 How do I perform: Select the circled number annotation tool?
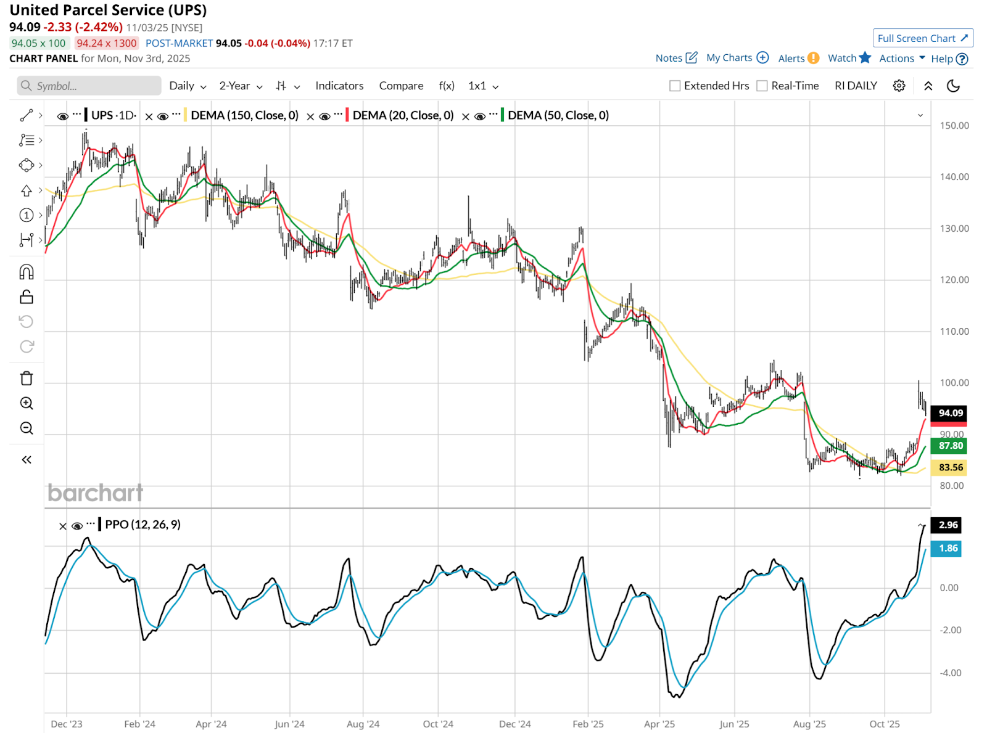pyautogui.click(x=27, y=215)
